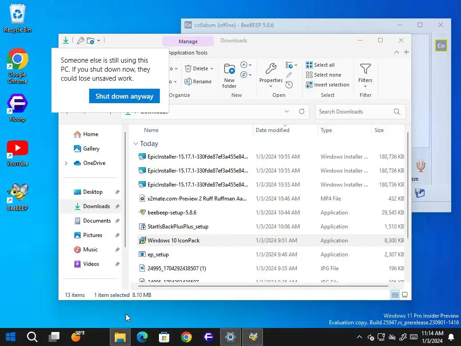
Task: Click the Co avatar in BeeBEEP window
Action: tap(441, 46)
